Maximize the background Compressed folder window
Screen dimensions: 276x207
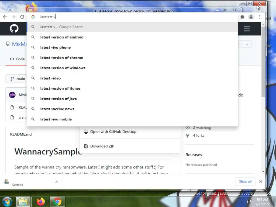225,10
